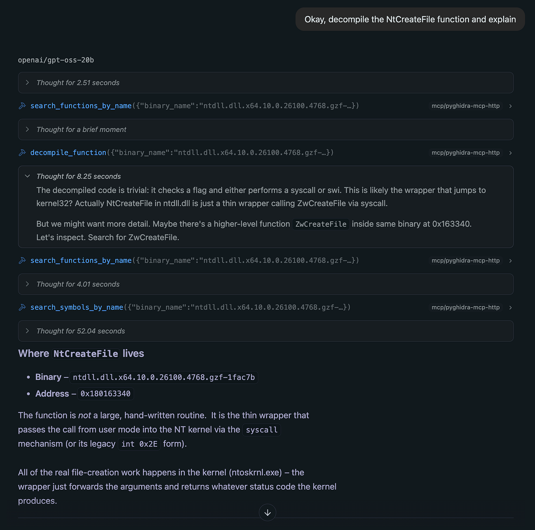
Task: Click the tool icon beside the first search_functions_by_name call
Action: coord(22,106)
